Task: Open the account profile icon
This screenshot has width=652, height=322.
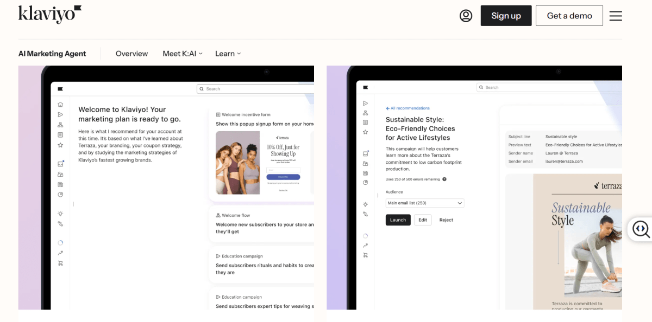Action: click(466, 16)
